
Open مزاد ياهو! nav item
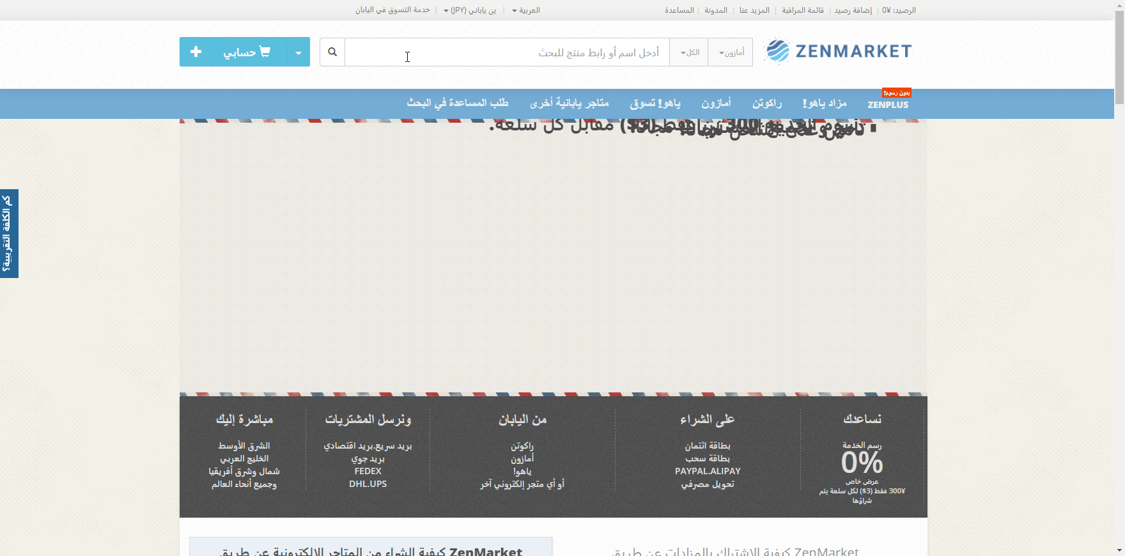point(825,103)
